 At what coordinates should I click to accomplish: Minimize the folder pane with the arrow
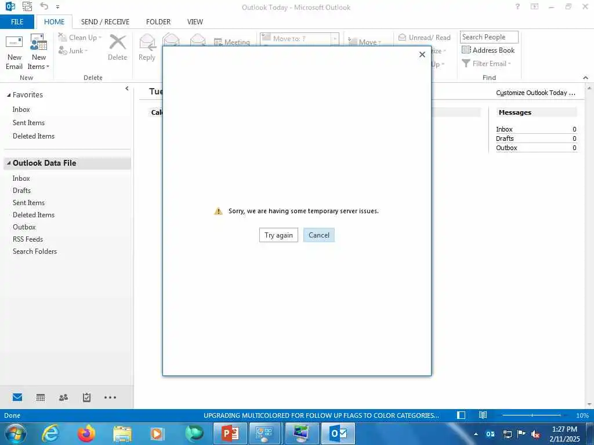click(x=127, y=89)
